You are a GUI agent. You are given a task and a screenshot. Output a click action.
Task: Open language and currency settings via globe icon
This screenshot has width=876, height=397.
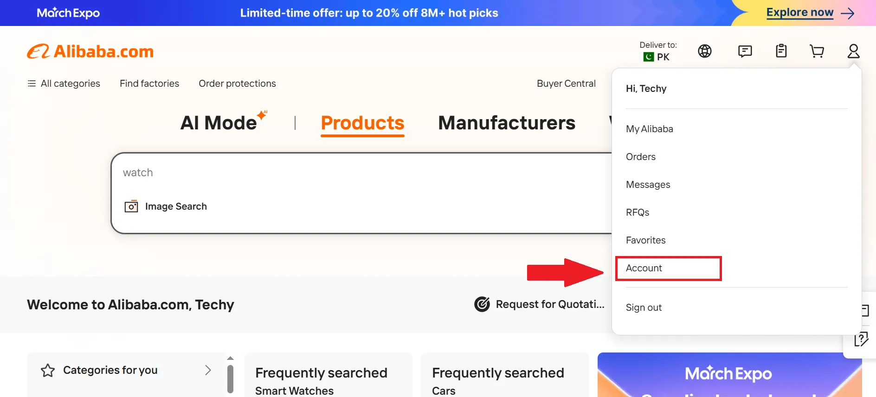[704, 51]
